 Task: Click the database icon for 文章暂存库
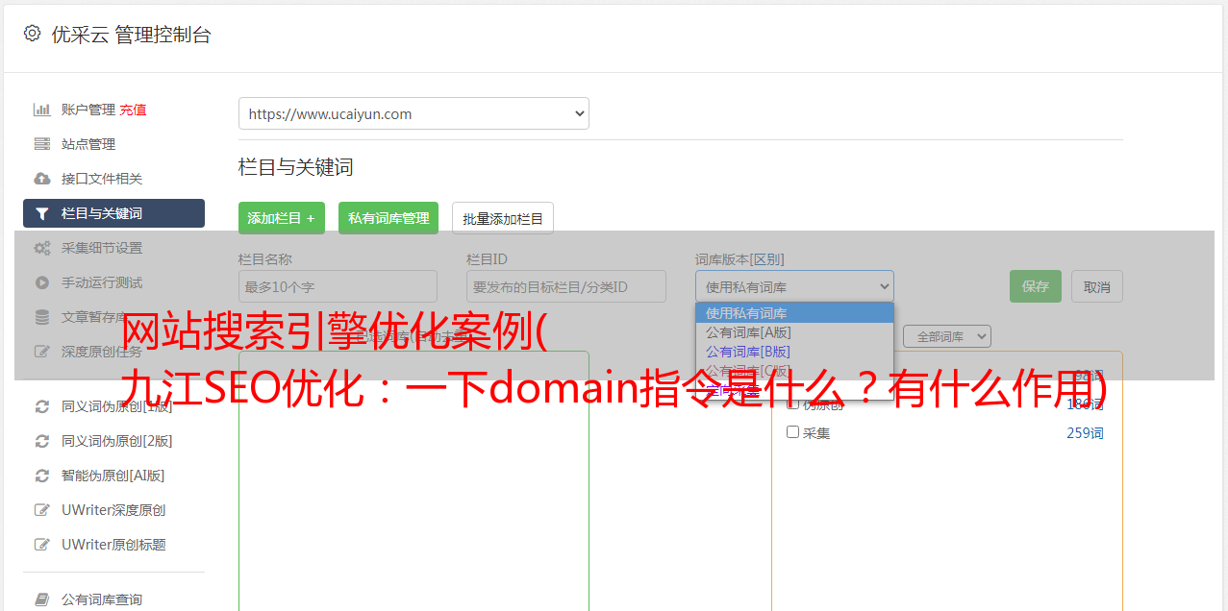coord(41,317)
